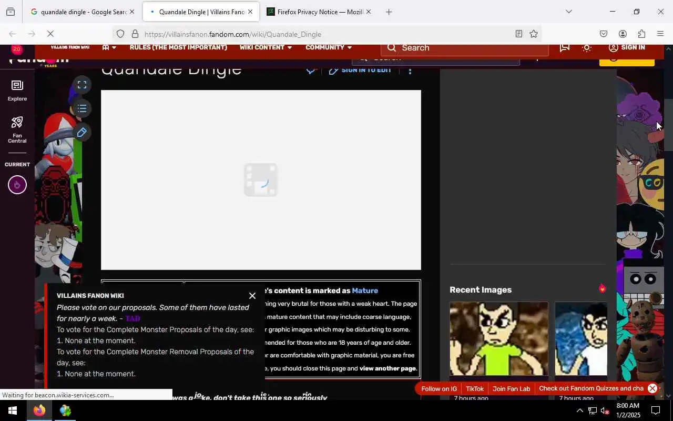Open Save to Pocket icon
673x421 pixels.
[604, 34]
